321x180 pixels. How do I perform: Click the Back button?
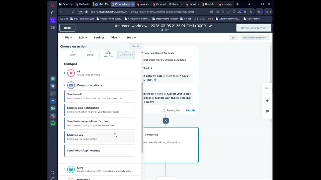click(67, 28)
